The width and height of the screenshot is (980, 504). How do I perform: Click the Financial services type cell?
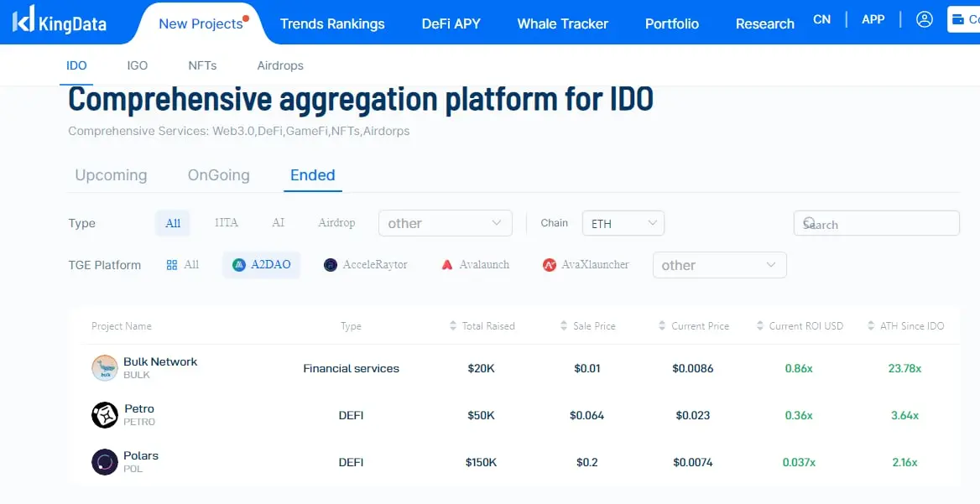pos(352,368)
